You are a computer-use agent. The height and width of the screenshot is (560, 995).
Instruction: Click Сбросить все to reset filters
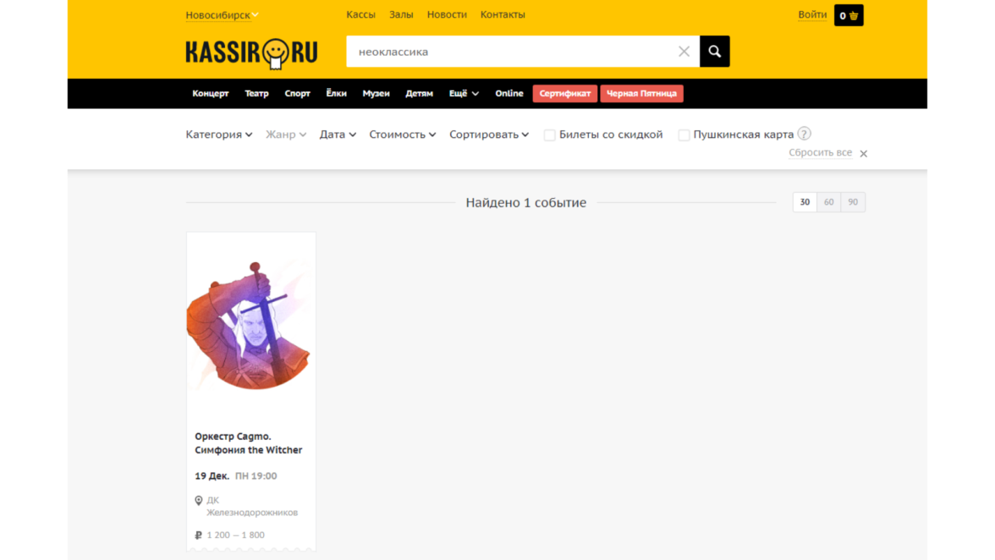click(x=820, y=153)
